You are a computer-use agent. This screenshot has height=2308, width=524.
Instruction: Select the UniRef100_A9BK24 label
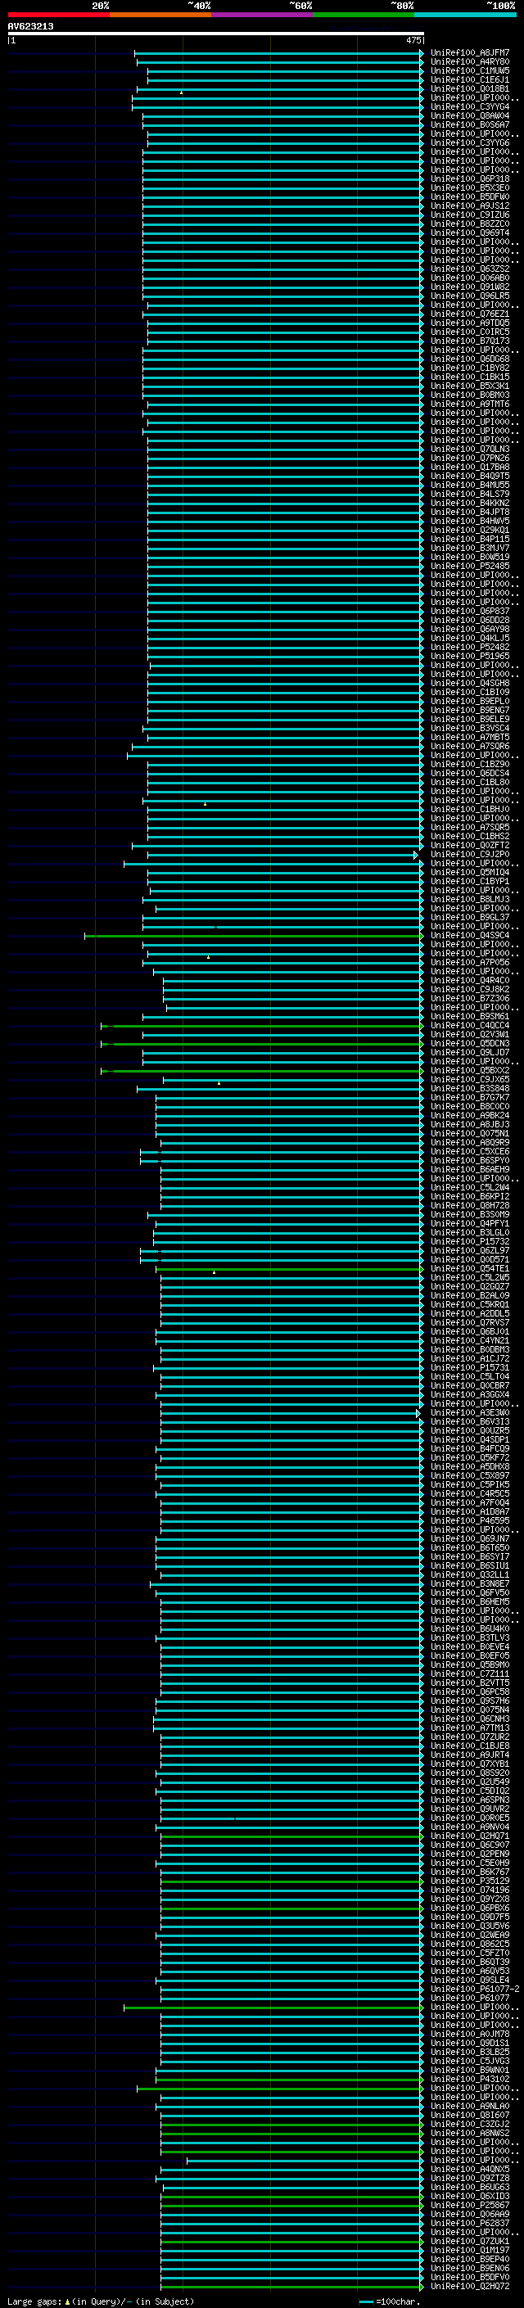pos(470,1115)
